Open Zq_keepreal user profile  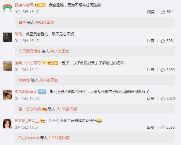pos(29,138)
